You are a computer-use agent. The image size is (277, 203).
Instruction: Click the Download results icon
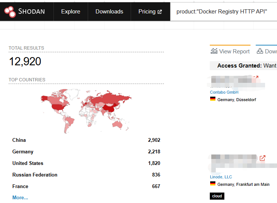(x=260, y=51)
